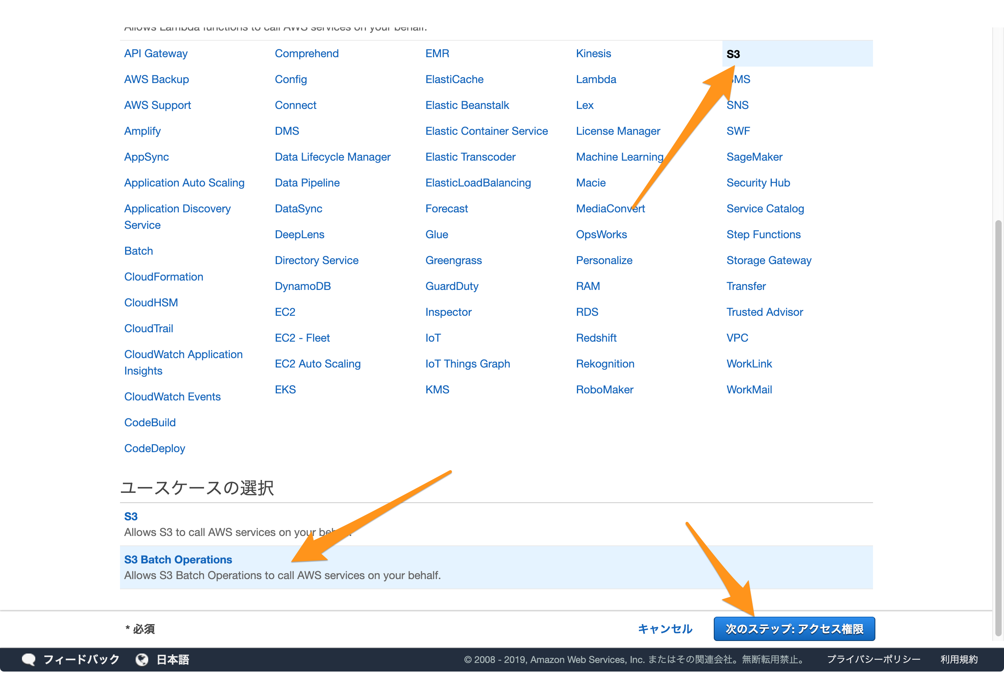
Task: Choose AWS Support service
Action: [157, 105]
